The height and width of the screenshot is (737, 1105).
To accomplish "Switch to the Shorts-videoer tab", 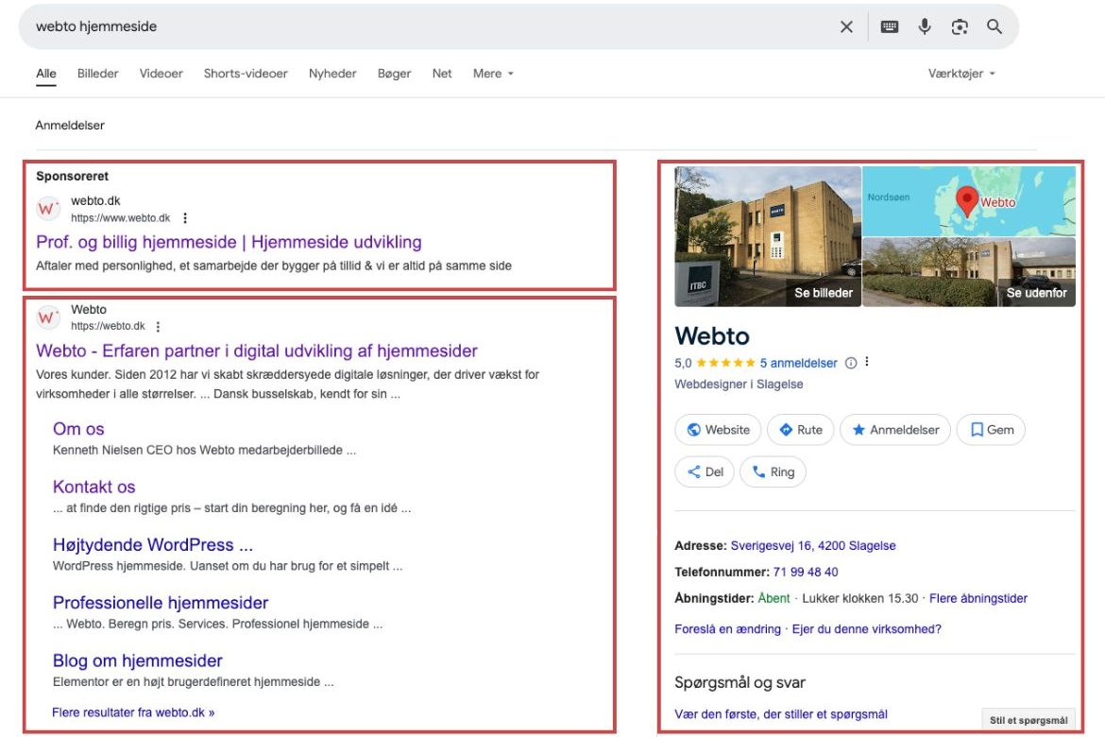I will tap(246, 74).
